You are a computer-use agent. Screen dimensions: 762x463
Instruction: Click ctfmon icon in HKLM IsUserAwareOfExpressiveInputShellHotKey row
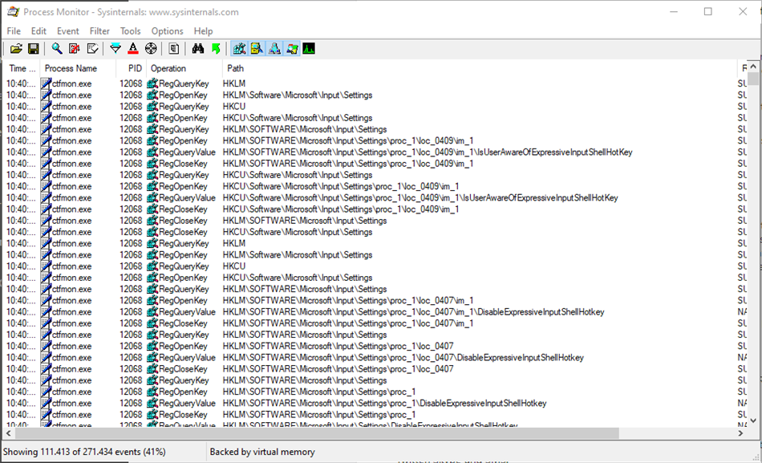46,152
